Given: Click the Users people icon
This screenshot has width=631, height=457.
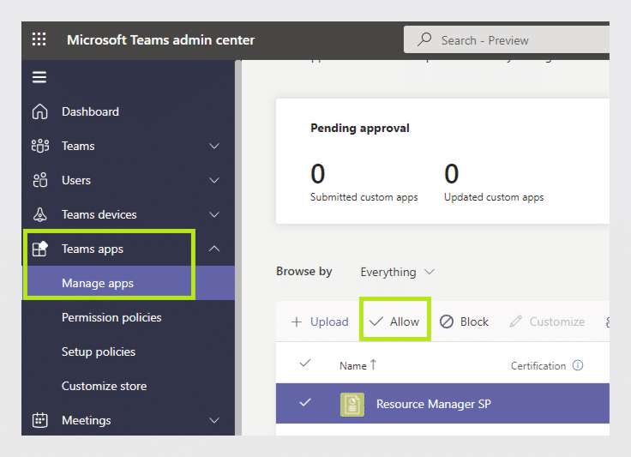Looking at the screenshot, I should tap(39, 180).
